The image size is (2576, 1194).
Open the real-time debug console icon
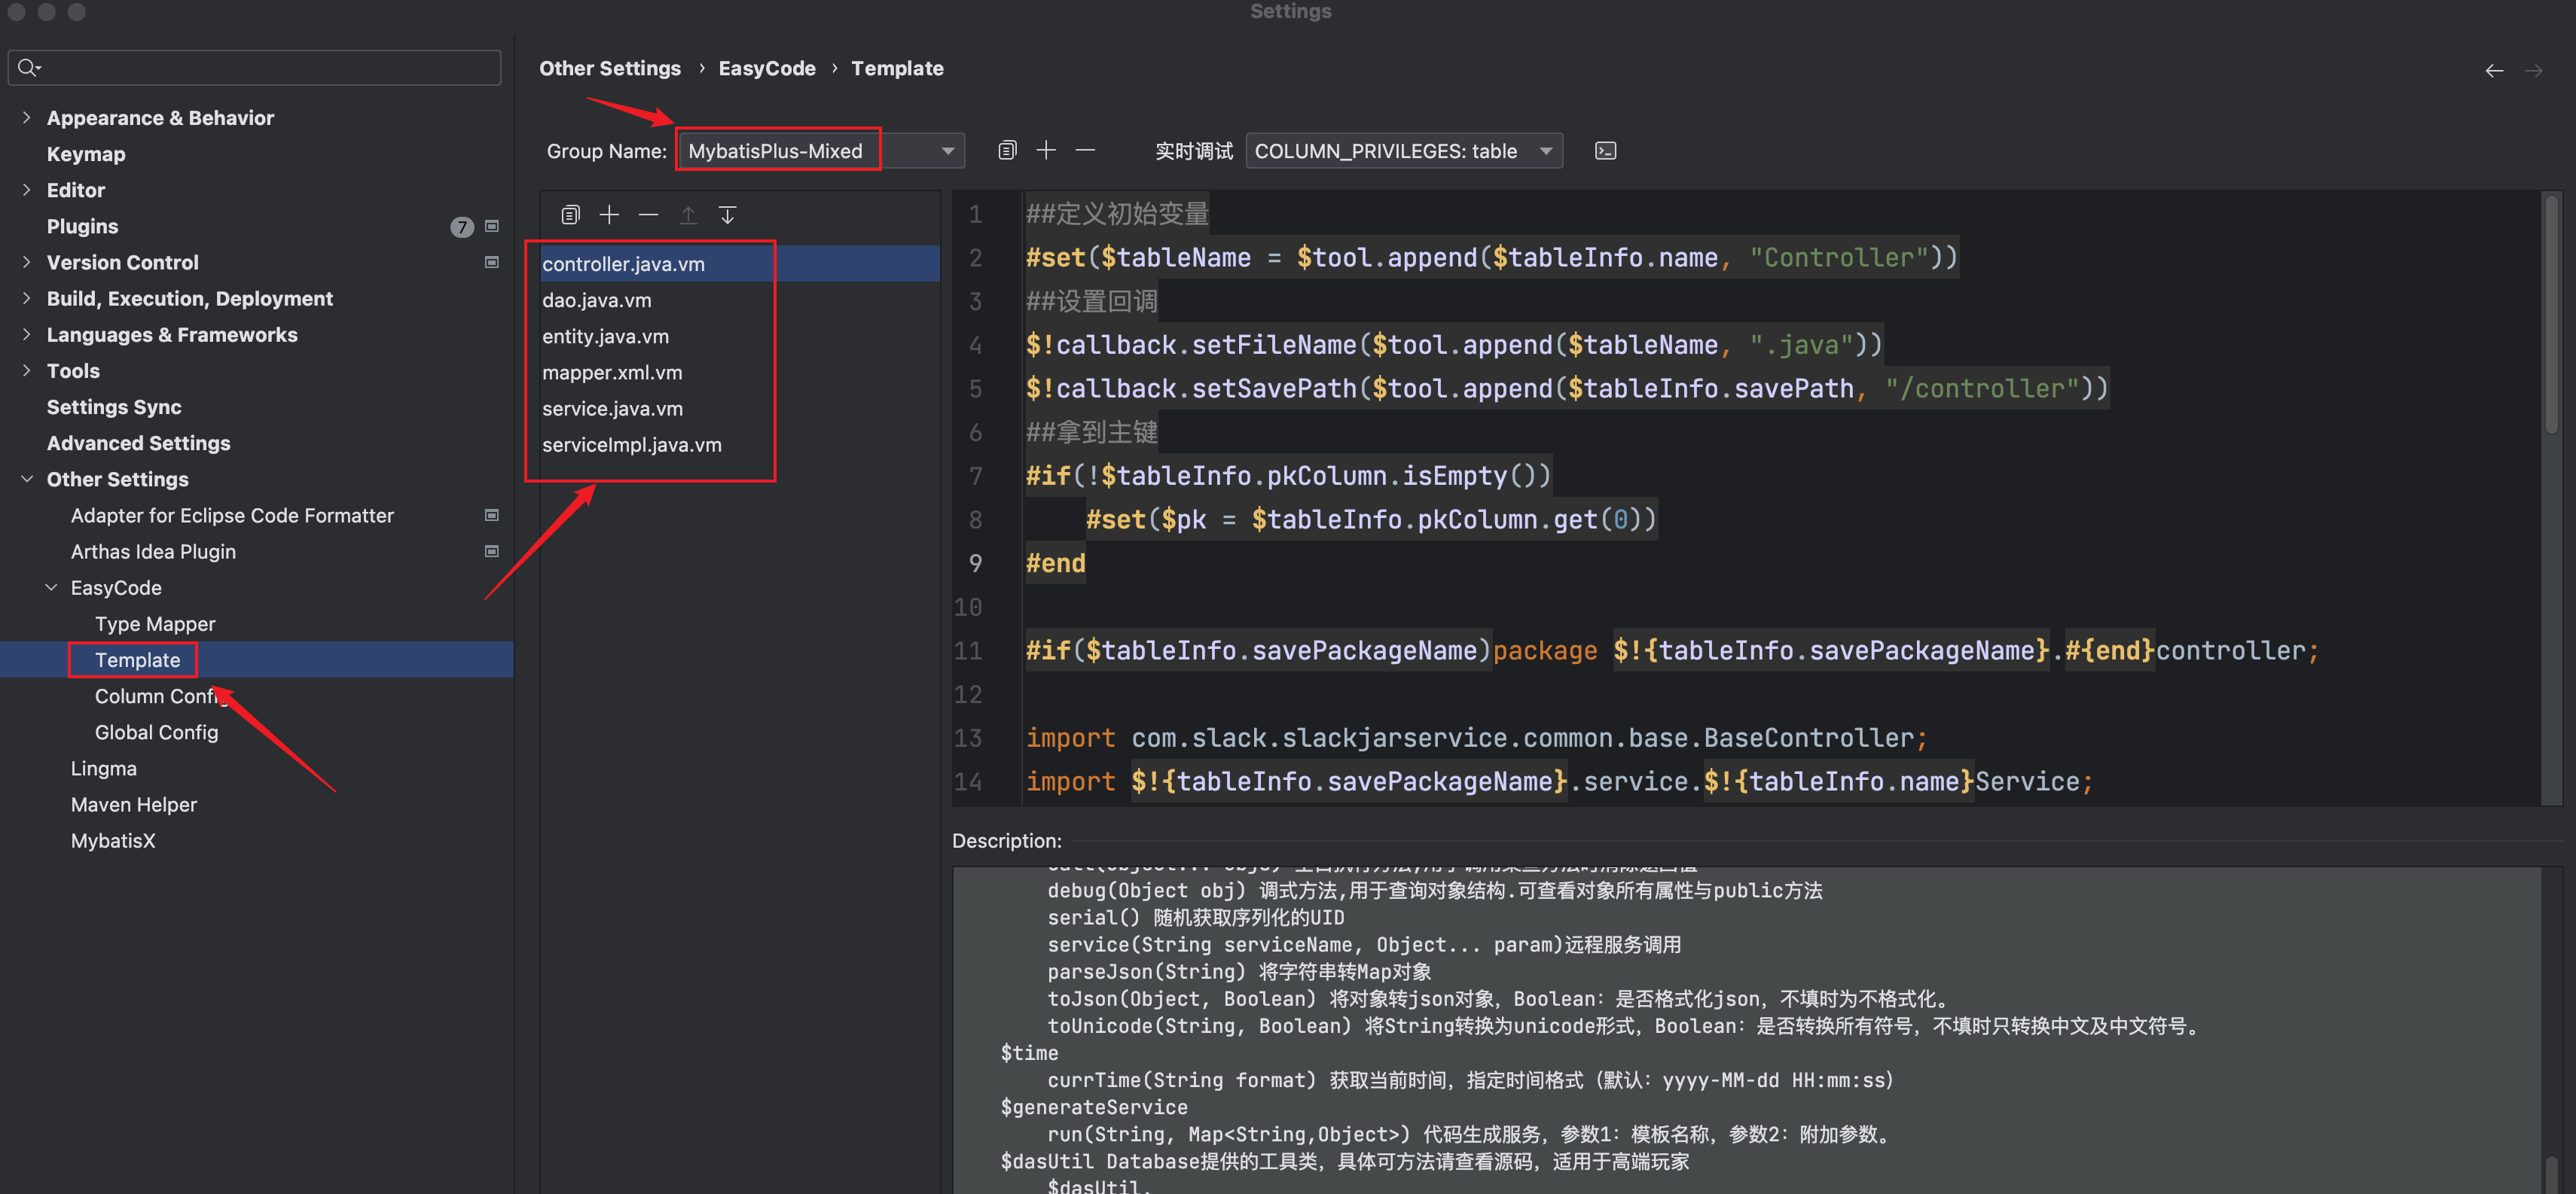click(1605, 151)
